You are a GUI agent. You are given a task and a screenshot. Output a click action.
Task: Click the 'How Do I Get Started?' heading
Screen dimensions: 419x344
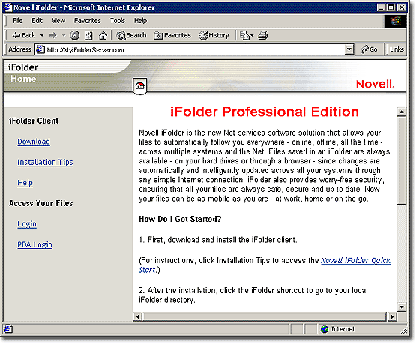[x=180, y=219]
